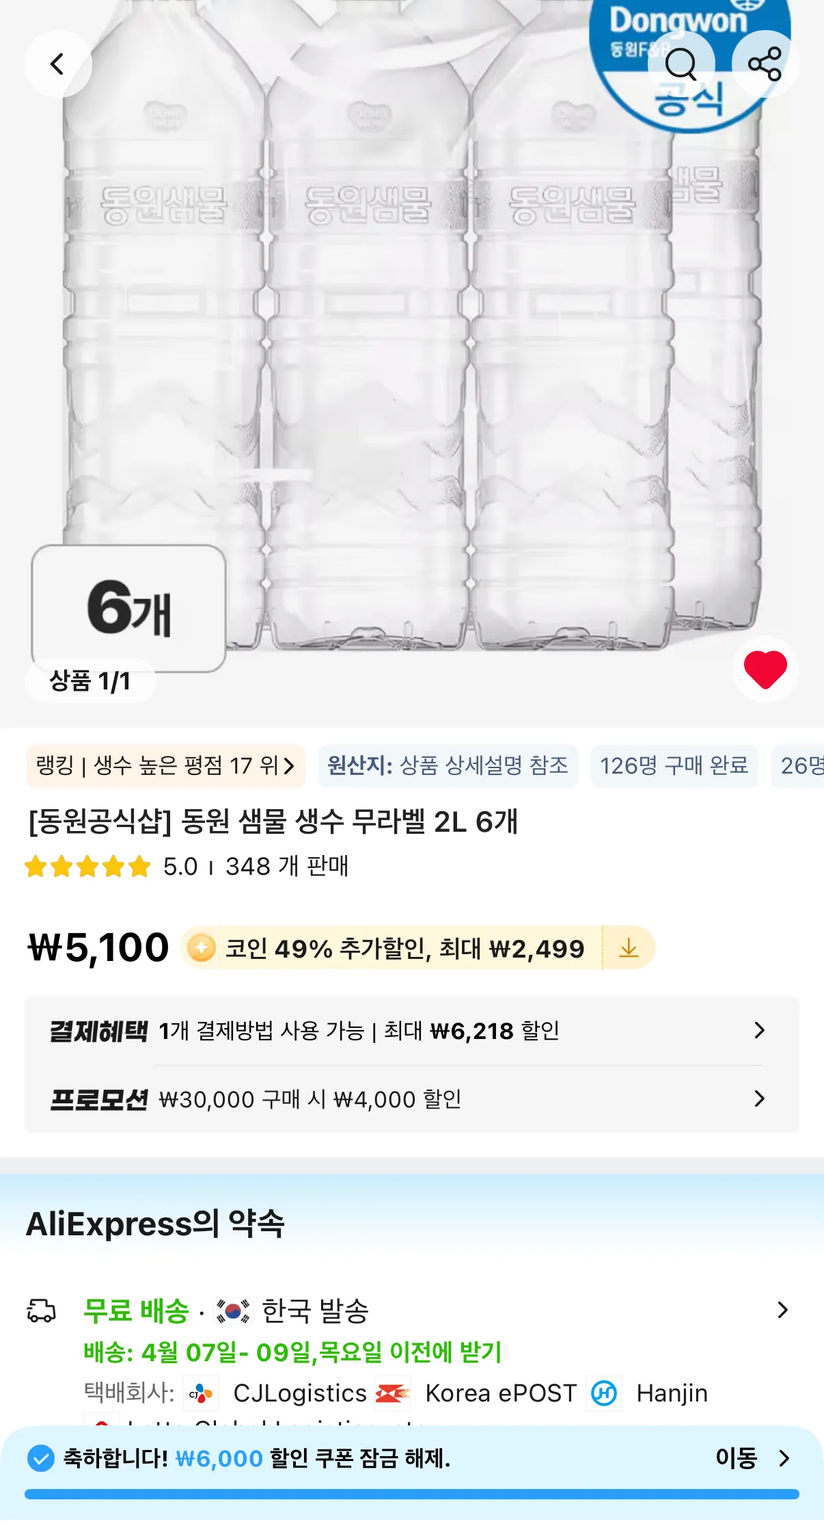Tap the blue coupon progress bar
The width and height of the screenshot is (824, 1526).
[x=411, y=1494]
